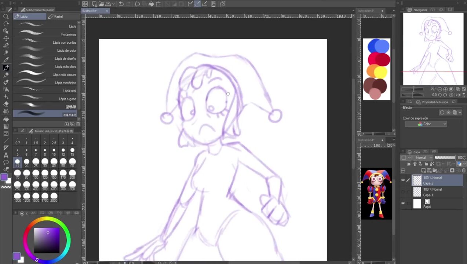Pick the Eyedropper tool

coord(6,60)
